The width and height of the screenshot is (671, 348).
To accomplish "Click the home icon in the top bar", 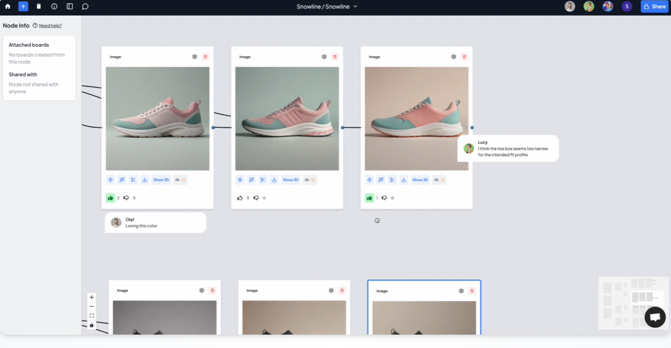I will point(8,7).
